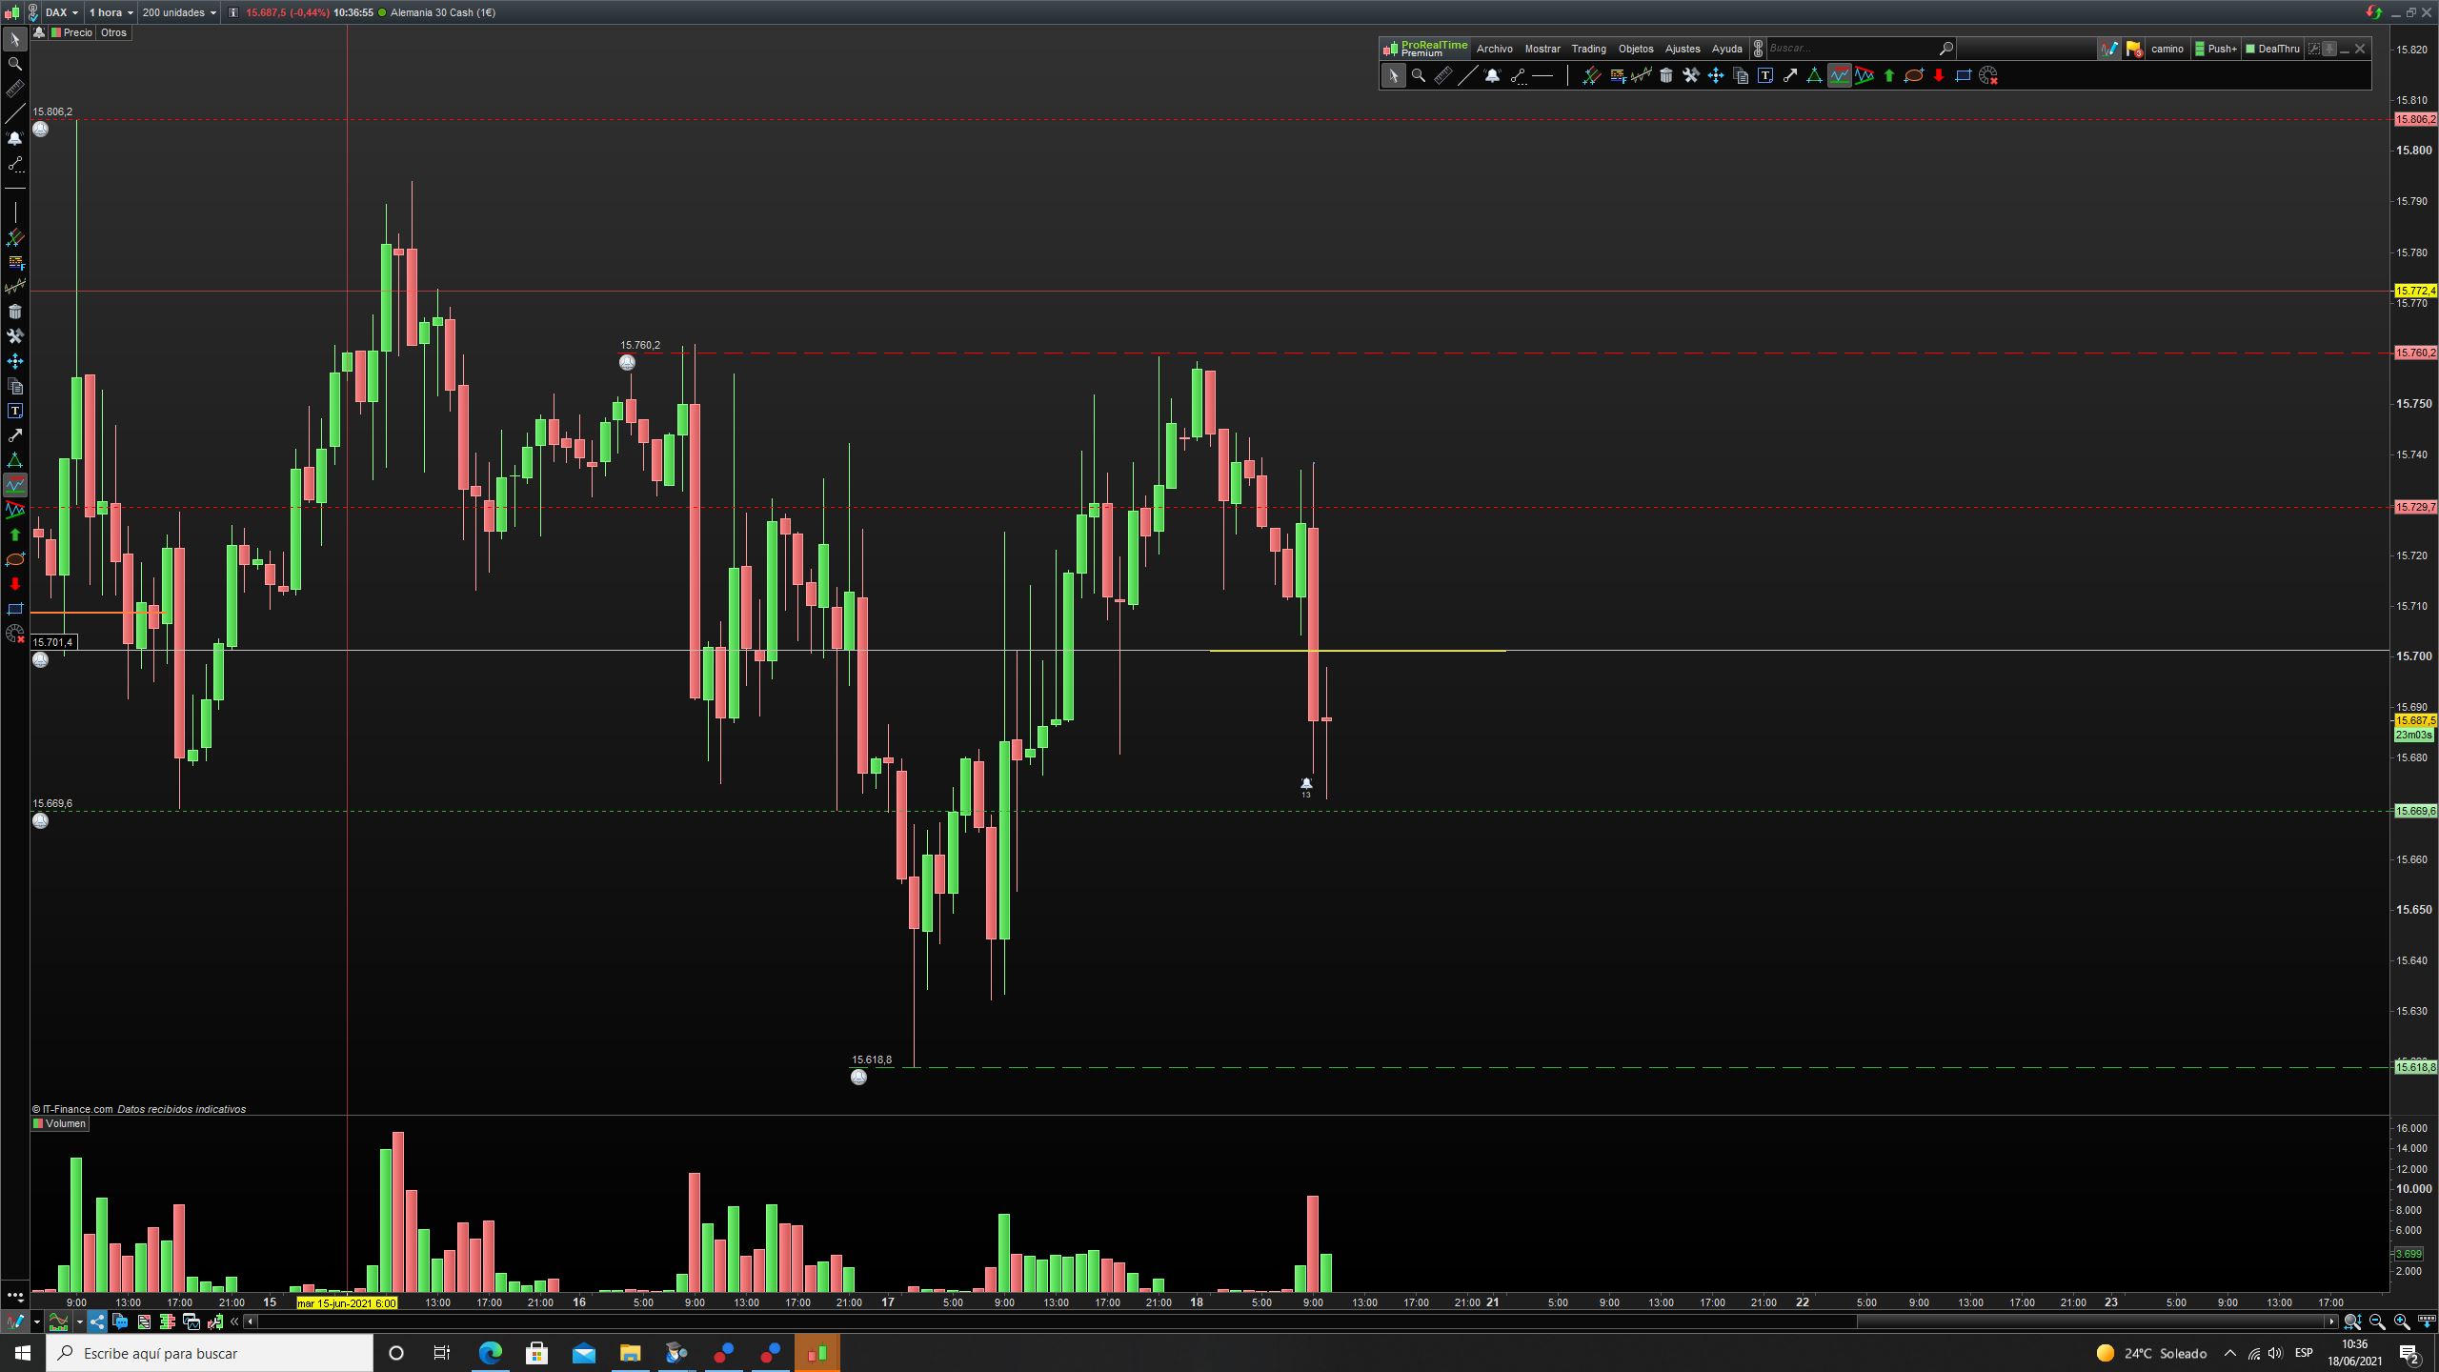Screen dimensions: 2439x1372
Task: Expand the 200 unidades dropdown
Action: pyautogui.click(x=179, y=12)
